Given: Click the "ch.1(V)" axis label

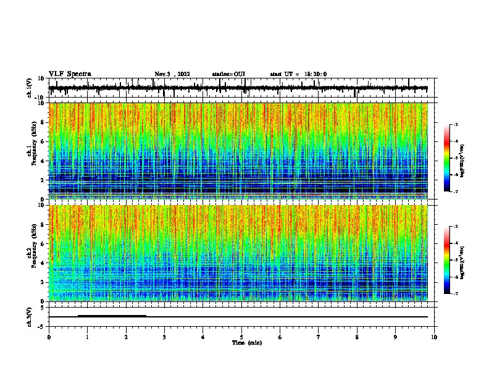Looking at the screenshot, I should pyautogui.click(x=30, y=88).
